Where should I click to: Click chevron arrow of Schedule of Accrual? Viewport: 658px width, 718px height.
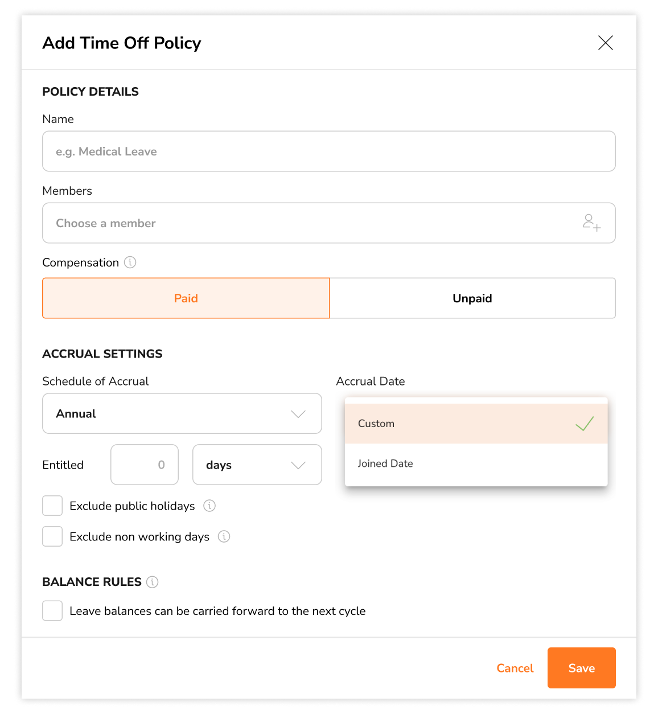pos(298,414)
